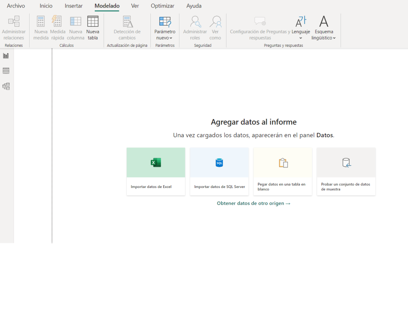Open the Archivo menu
Image resolution: width=408 pixels, height=328 pixels.
click(x=16, y=6)
